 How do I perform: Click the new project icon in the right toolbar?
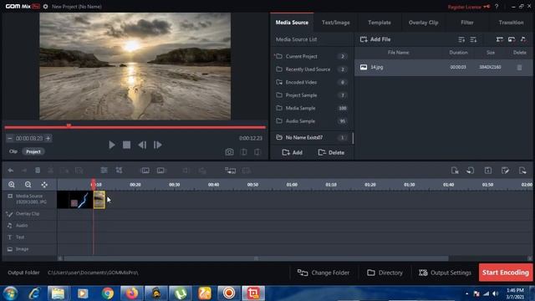pos(455,171)
